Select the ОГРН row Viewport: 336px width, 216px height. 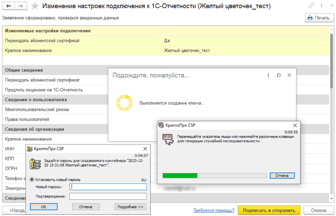(14, 168)
